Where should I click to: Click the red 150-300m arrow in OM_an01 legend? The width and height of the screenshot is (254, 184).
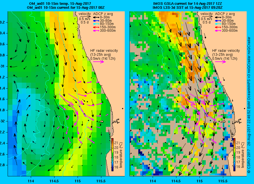[96, 27]
